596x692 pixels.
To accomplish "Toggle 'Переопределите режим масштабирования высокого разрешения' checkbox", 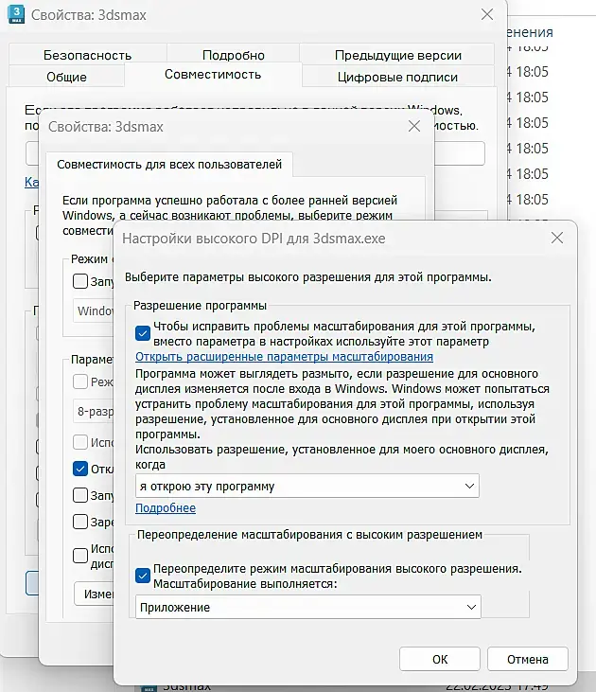I will (x=143, y=576).
